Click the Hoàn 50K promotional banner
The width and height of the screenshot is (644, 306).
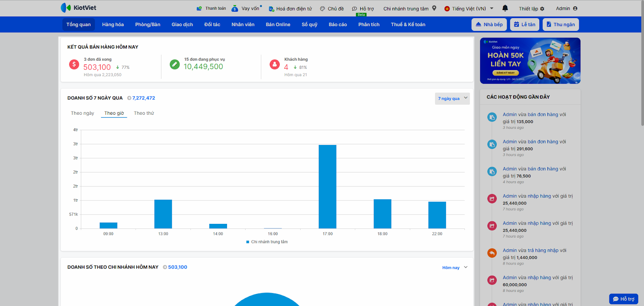pos(530,61)
